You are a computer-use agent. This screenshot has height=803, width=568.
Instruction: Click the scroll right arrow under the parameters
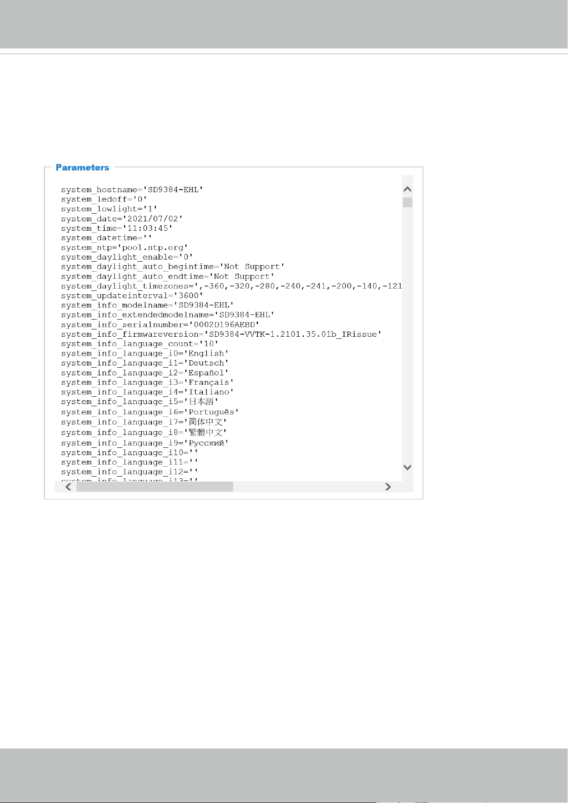coord(388,486)
